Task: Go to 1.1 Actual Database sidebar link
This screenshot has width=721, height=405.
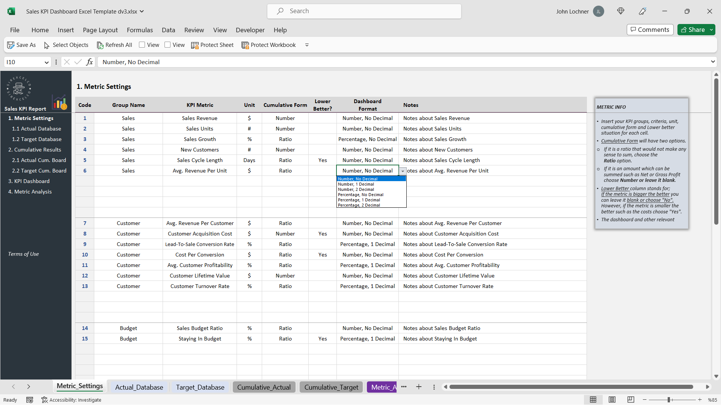Action: [36, 129]
